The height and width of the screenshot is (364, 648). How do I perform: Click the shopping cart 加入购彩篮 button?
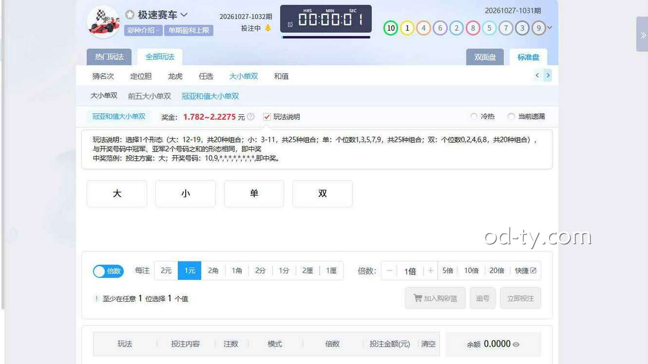(435, 298)
